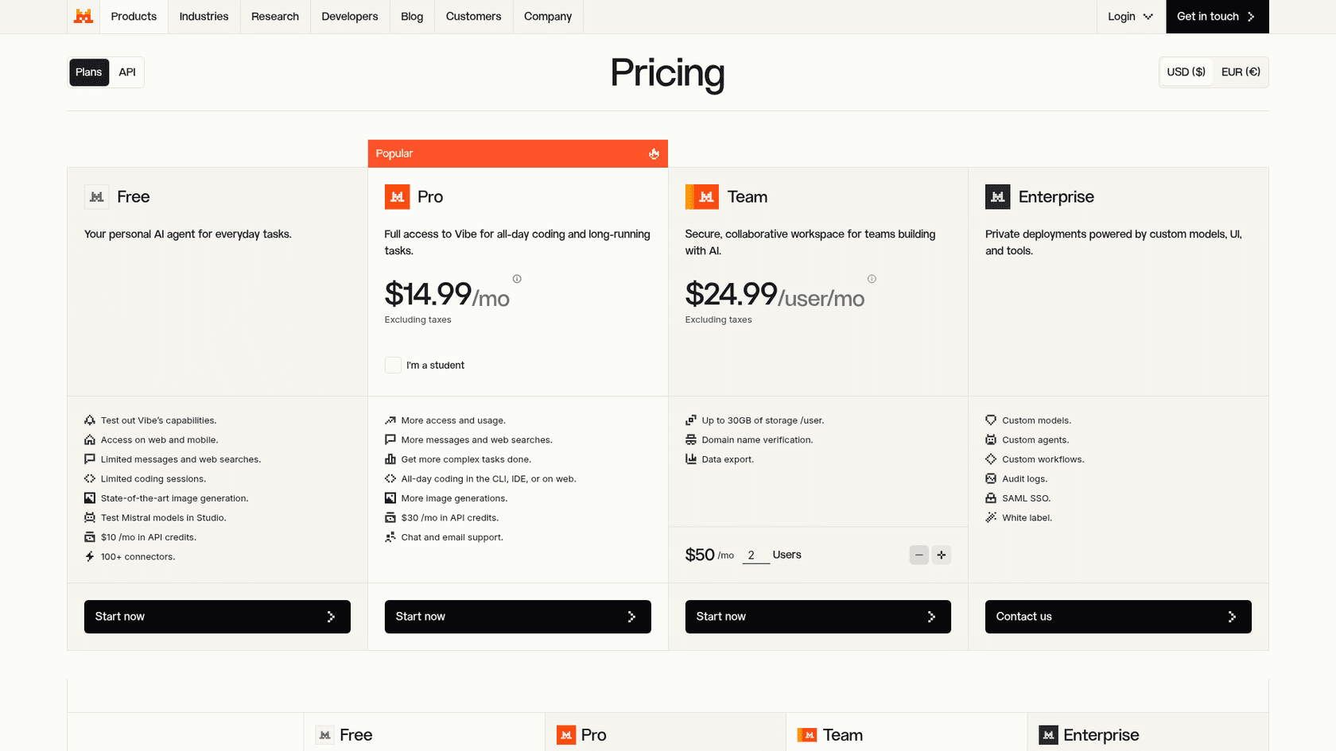This screenshot has height=751, width=1336.
Task: Click the Pro logo in comparison table header
Action: point(566,735)
